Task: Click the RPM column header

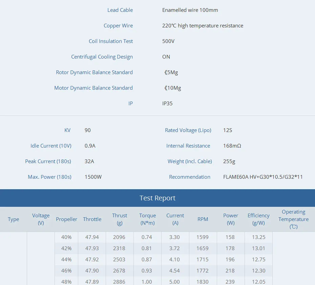Action: (203, 219)
